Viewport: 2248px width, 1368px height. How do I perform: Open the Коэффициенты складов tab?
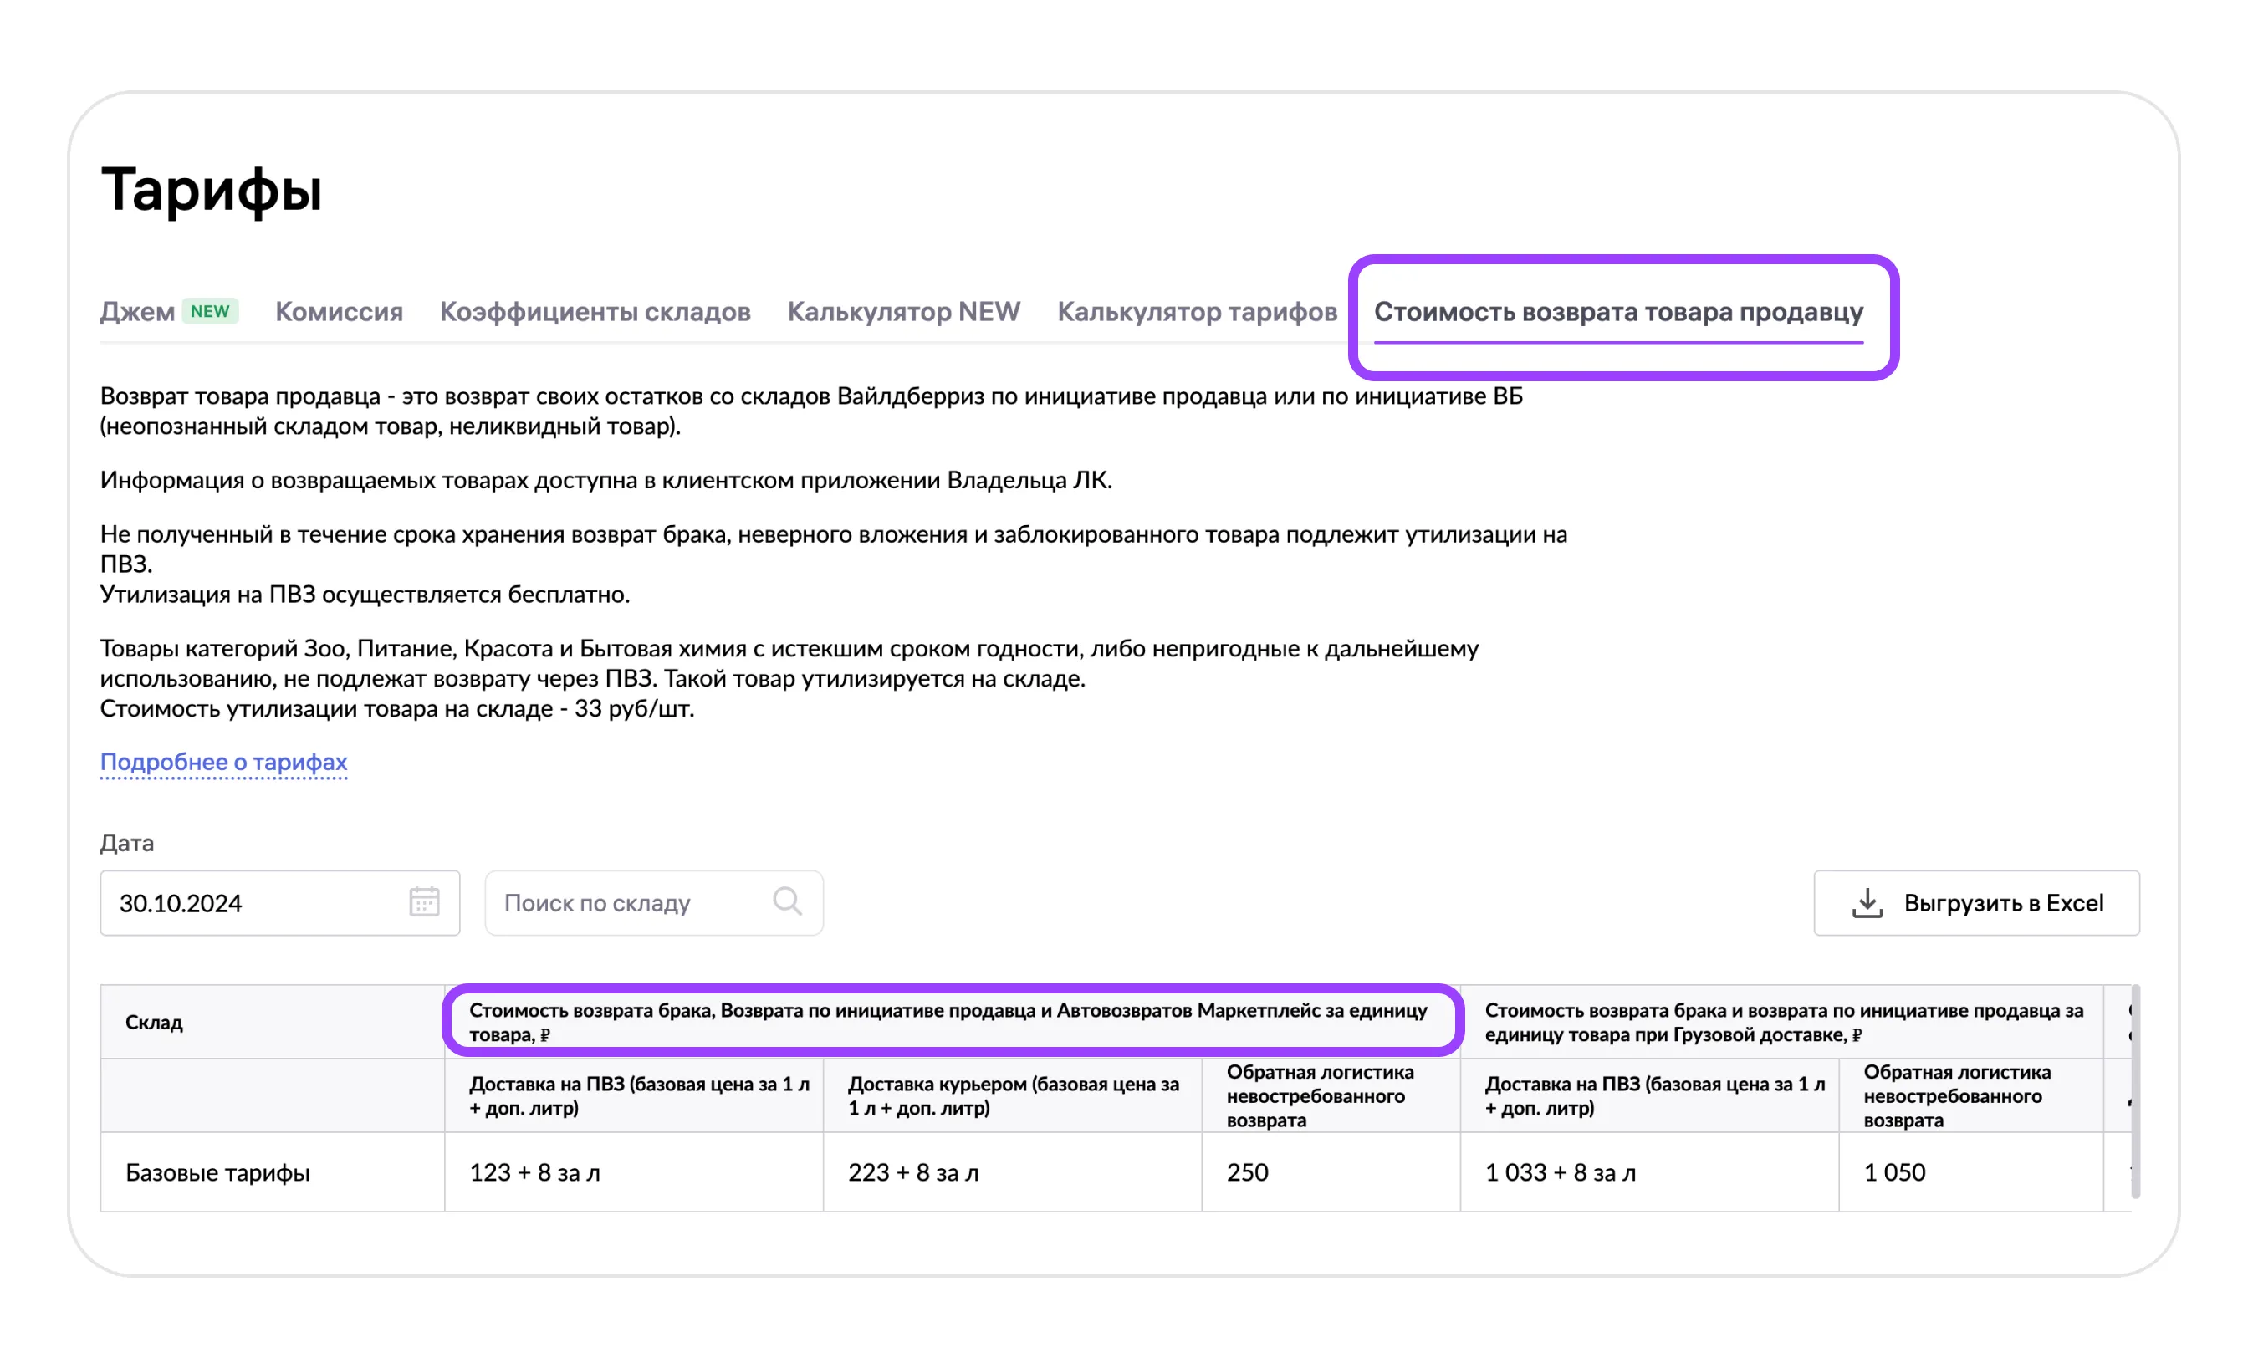(x=595, y=312)
